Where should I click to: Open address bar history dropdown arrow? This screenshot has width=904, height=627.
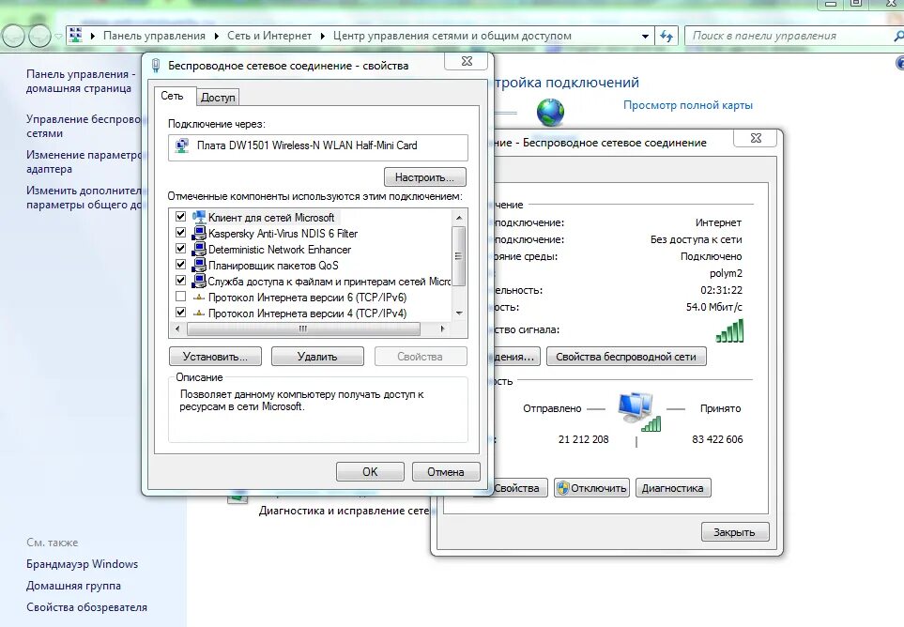pyautogui.click(x=645, y=36)
